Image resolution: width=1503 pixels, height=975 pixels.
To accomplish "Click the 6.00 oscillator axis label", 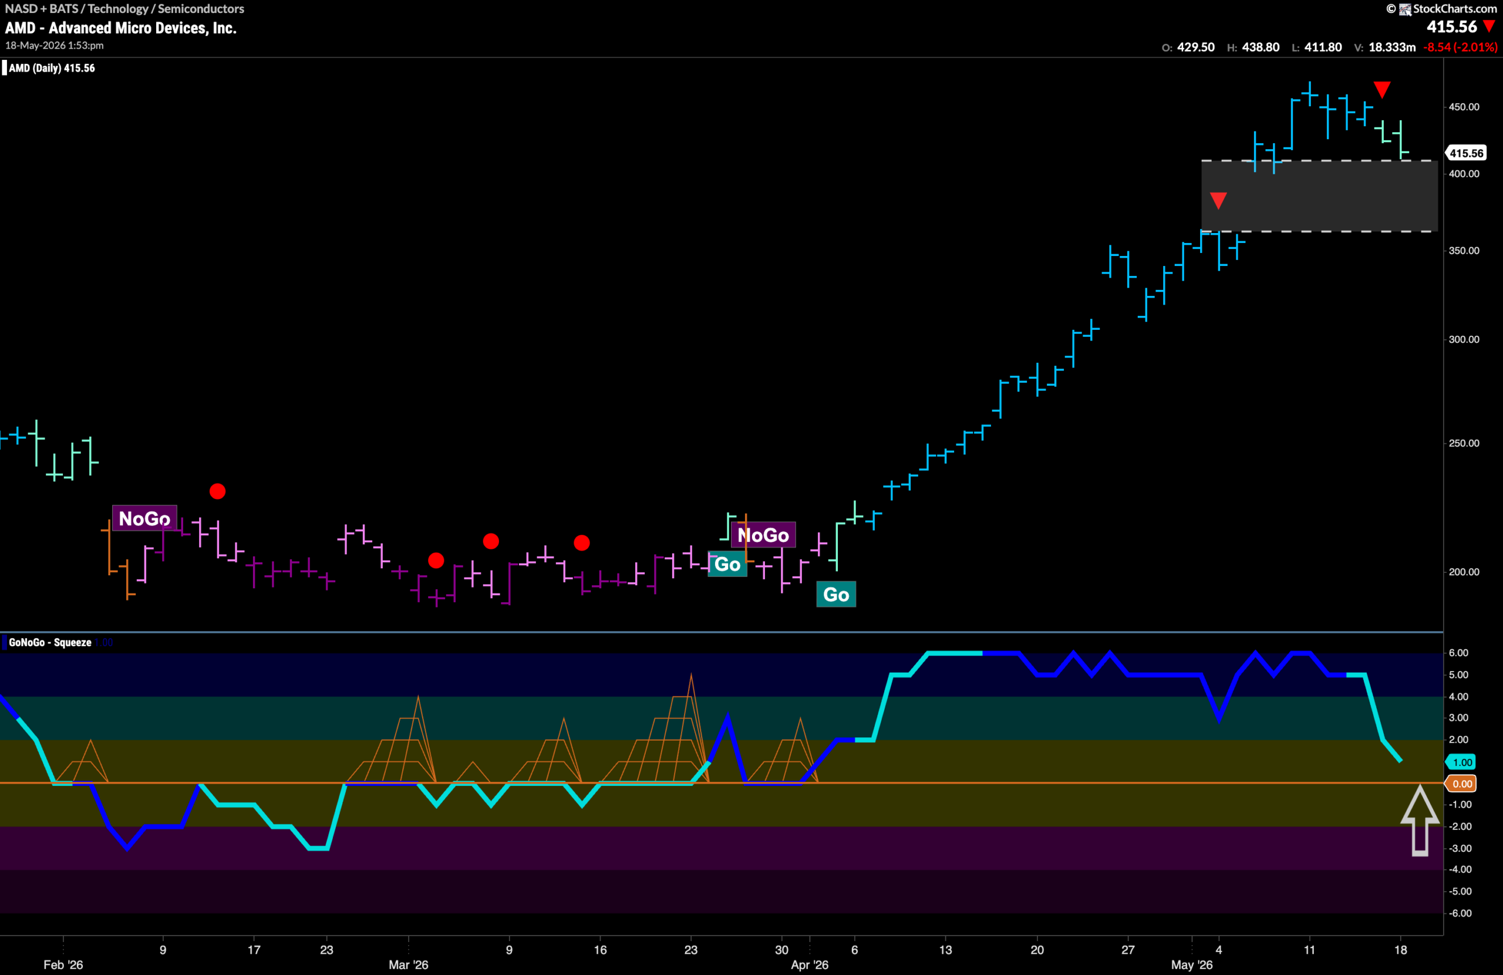I will click(x=1458, y=652).
